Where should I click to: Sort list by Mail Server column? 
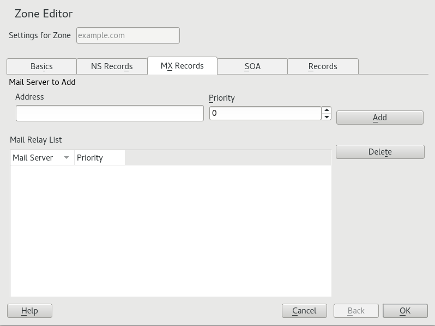coord(34,158)
